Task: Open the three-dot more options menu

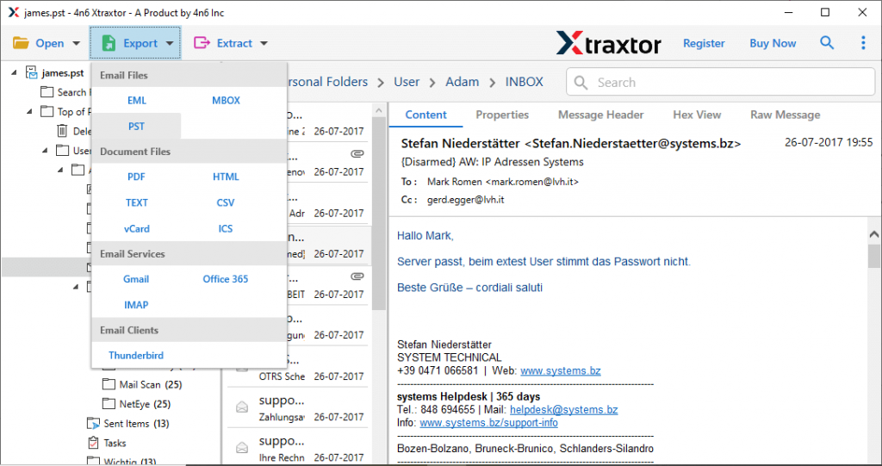Action: click(863, 43)
